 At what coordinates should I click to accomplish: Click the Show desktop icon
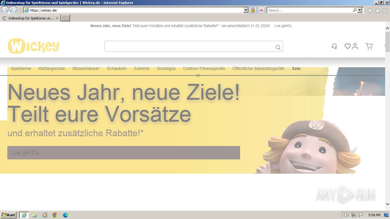[386, 215]
